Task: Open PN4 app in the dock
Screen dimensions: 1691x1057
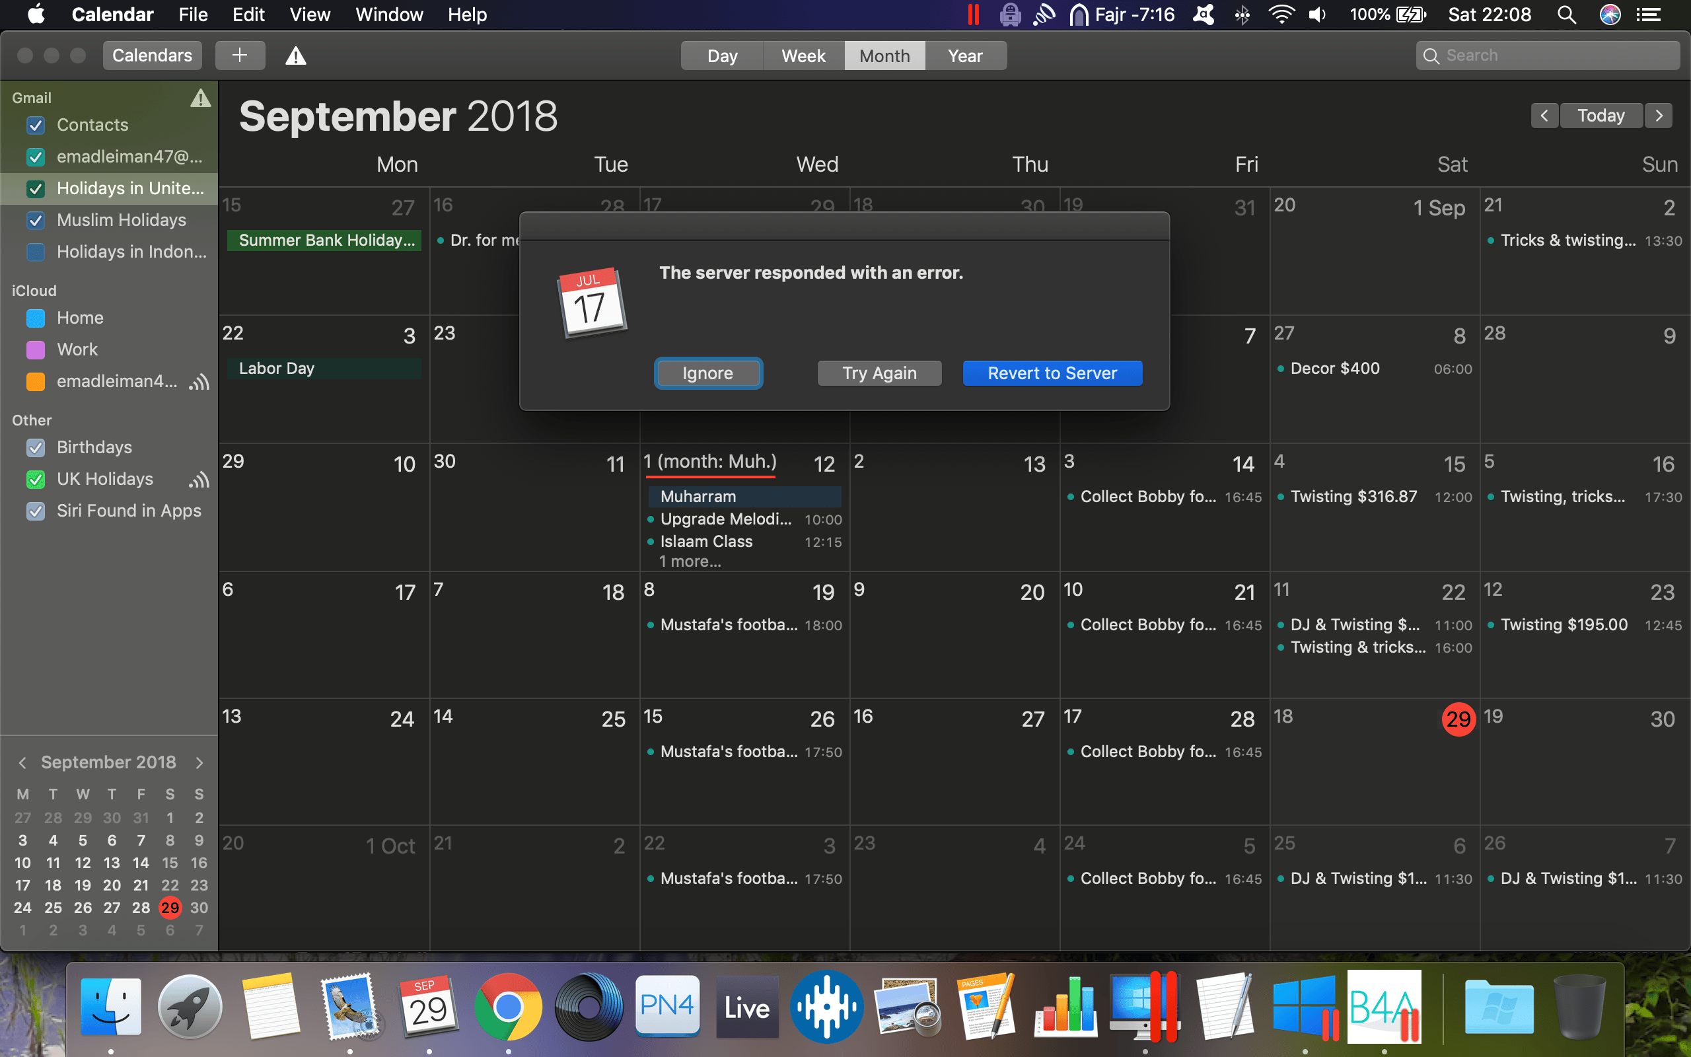Action: 667,1007
